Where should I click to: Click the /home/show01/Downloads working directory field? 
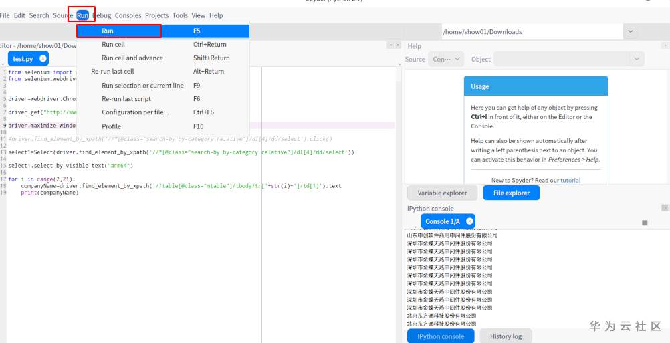tap(532, 31)
